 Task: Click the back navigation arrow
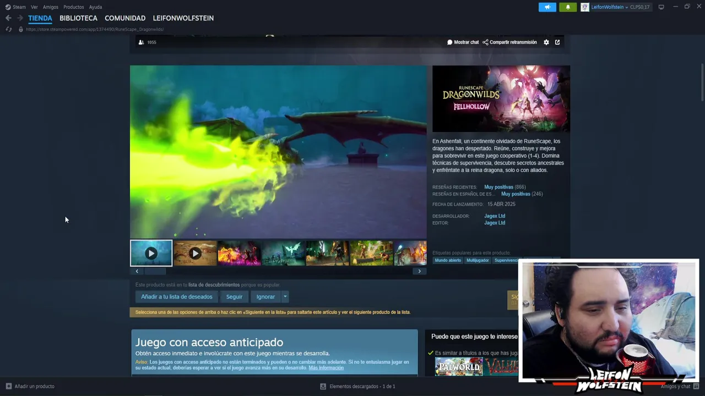pyautogui.click(x=8, y=18)
